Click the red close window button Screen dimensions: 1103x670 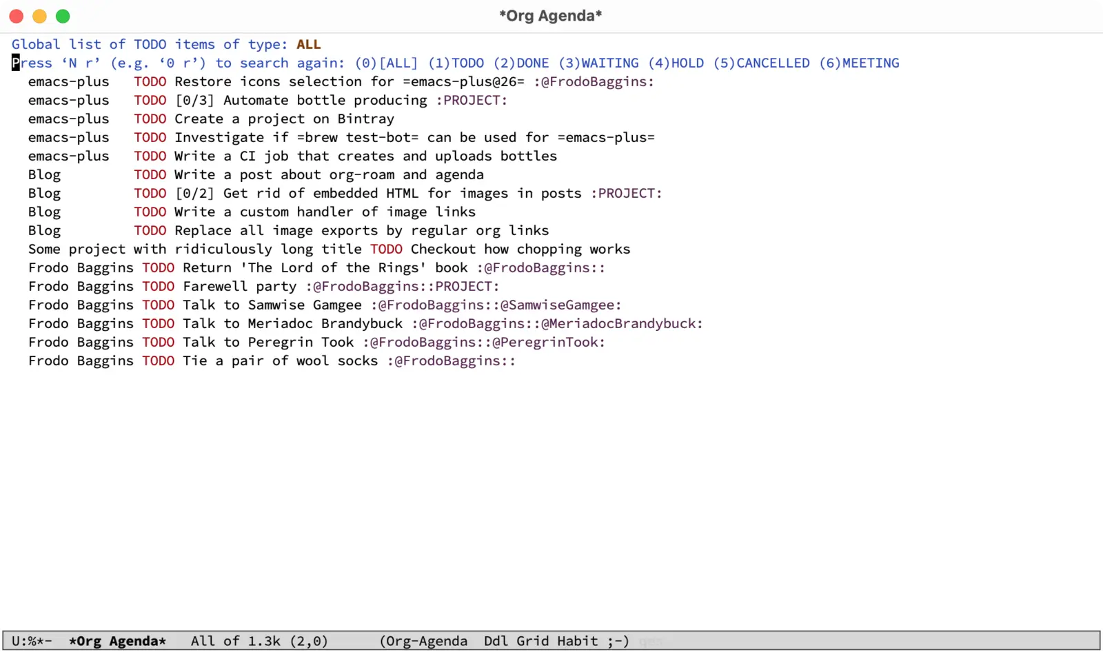click(17, 16)
